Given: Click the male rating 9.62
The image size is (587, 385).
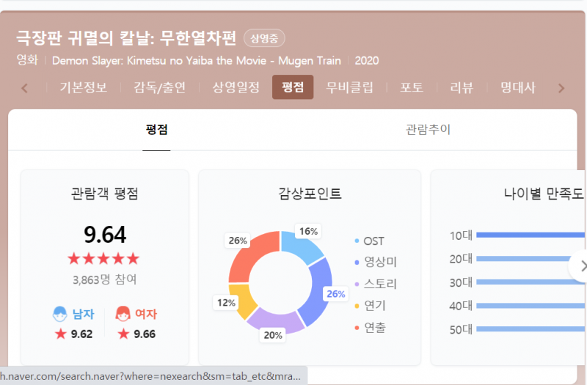Looking at the screenshot, I should (x=81, y=334).
